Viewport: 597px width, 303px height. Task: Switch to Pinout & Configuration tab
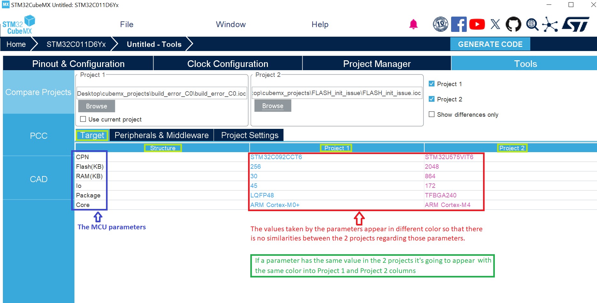pos(78,63)
